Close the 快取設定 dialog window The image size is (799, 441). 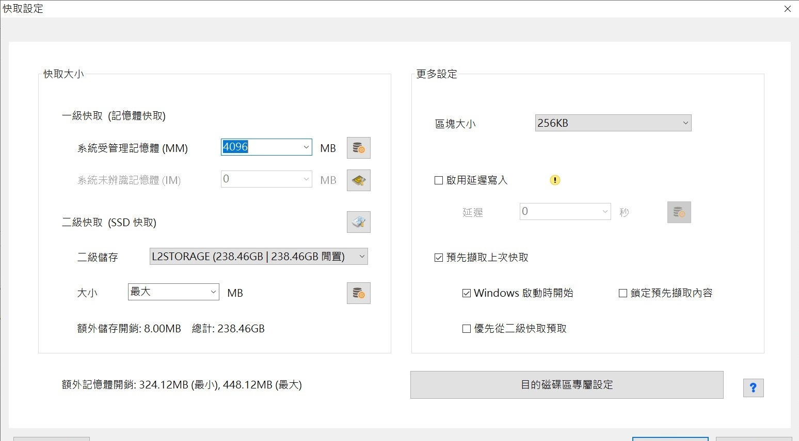click(788, 9)
